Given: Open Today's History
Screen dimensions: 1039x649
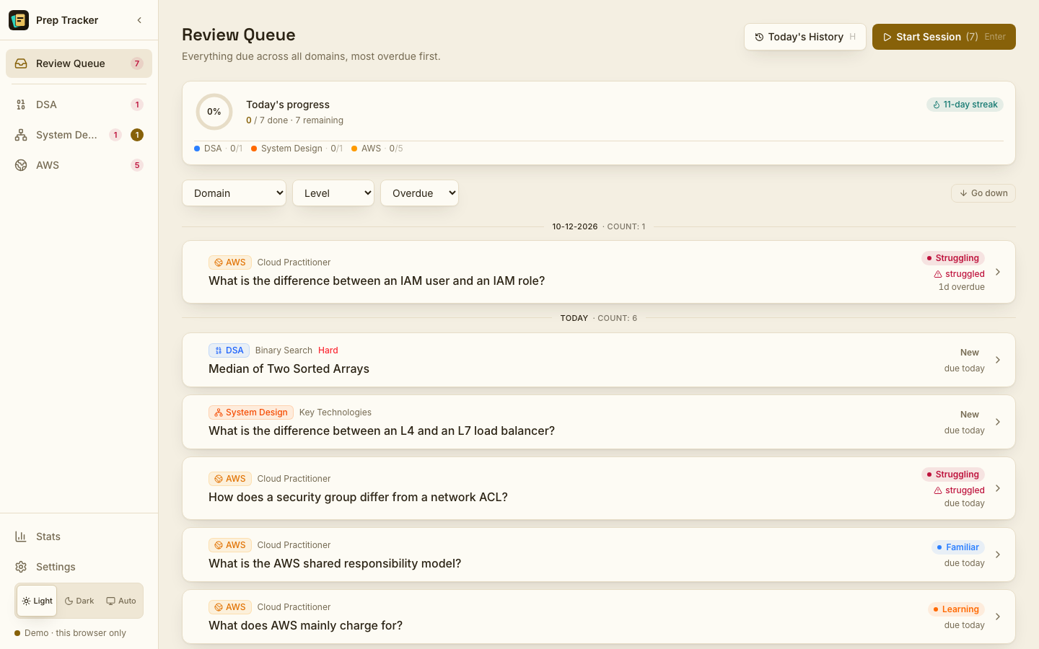Looking at the screenshot, I should point(805,37).
